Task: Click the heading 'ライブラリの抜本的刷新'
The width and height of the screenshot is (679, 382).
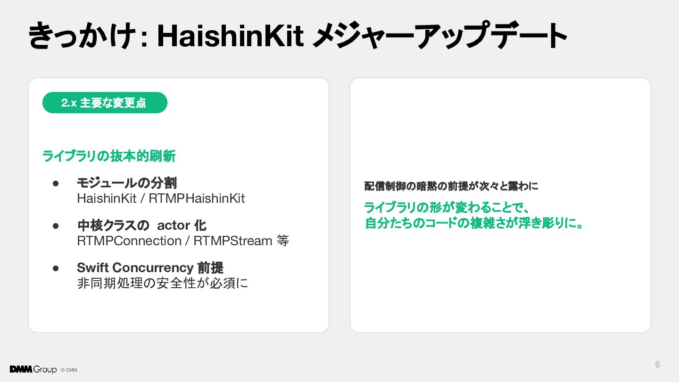Action: 109,156
